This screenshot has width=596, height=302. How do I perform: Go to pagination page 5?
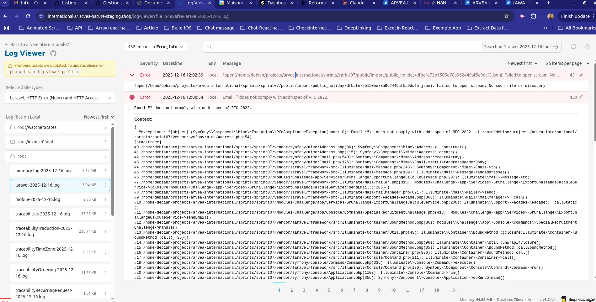pos(329,290)
